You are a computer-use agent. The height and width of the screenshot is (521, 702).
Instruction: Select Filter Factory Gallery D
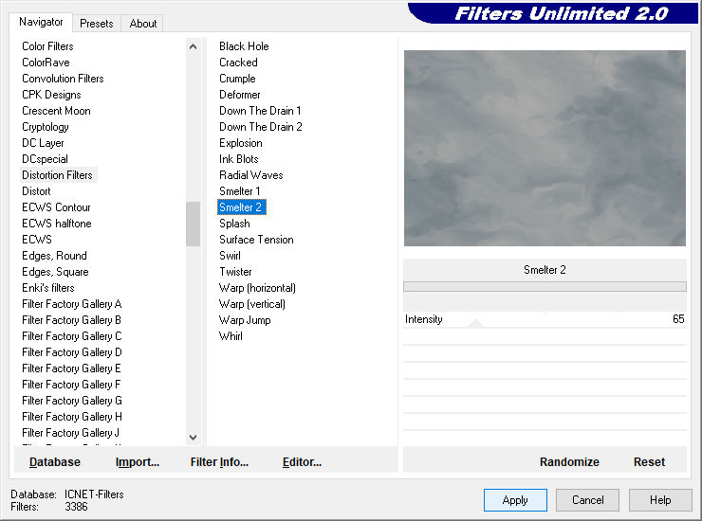coord(72,352)
